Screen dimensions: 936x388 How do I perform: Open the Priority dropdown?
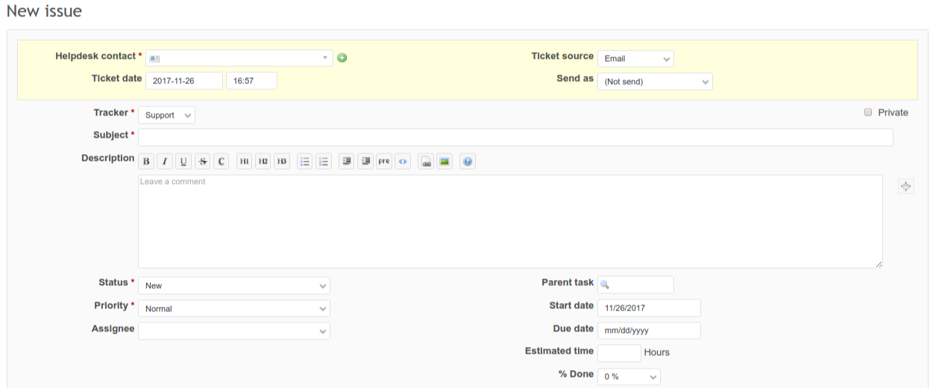click(234, 308)
